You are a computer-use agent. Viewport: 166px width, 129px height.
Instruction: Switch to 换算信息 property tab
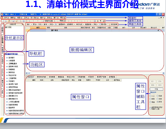(61, 77)
